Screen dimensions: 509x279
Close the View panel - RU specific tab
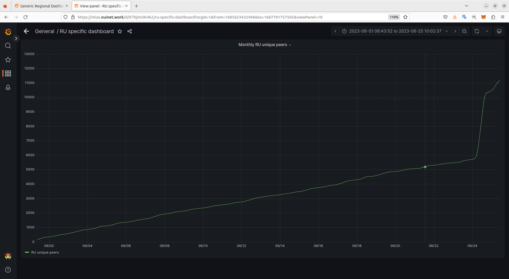(x=126, y=6)
